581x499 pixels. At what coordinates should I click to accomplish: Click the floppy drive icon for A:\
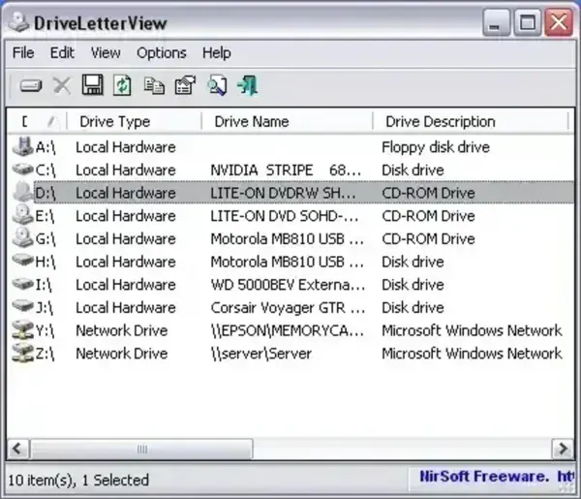tap(21, 147)
